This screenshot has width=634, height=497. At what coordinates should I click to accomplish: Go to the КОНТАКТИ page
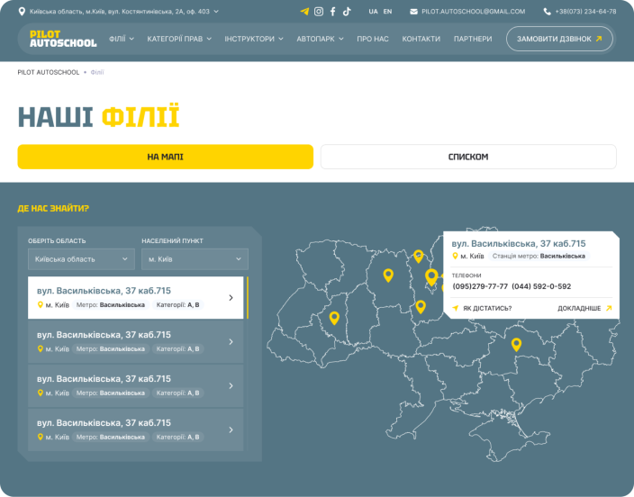pos(421,39)
